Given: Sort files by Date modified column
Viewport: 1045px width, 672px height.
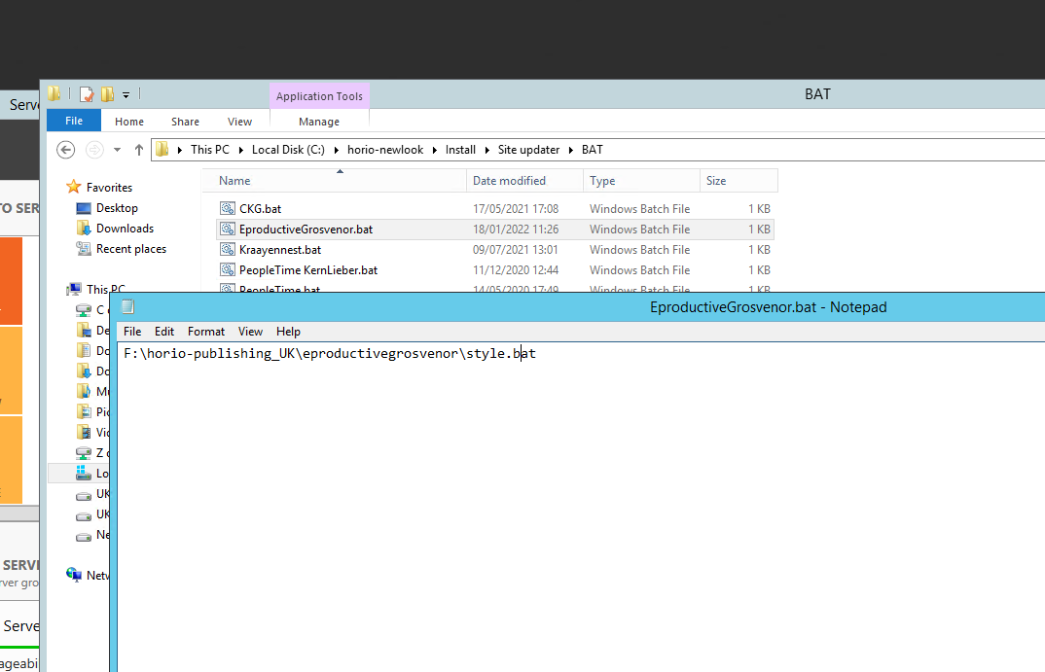Looking at the screenshot, I should pyautogui.click(x=524, y=181).
